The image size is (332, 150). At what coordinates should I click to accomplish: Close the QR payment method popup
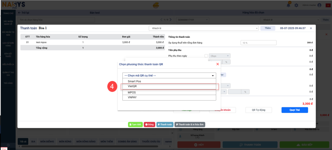(218, 64)
